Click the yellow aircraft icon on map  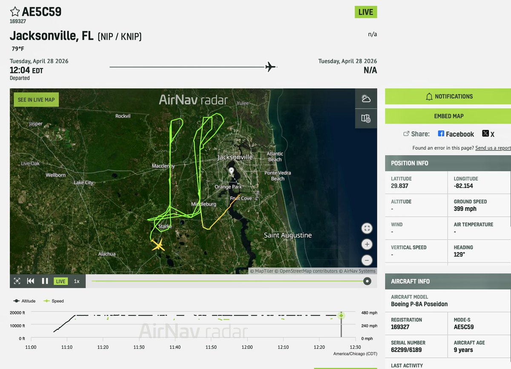click(158, 245)
